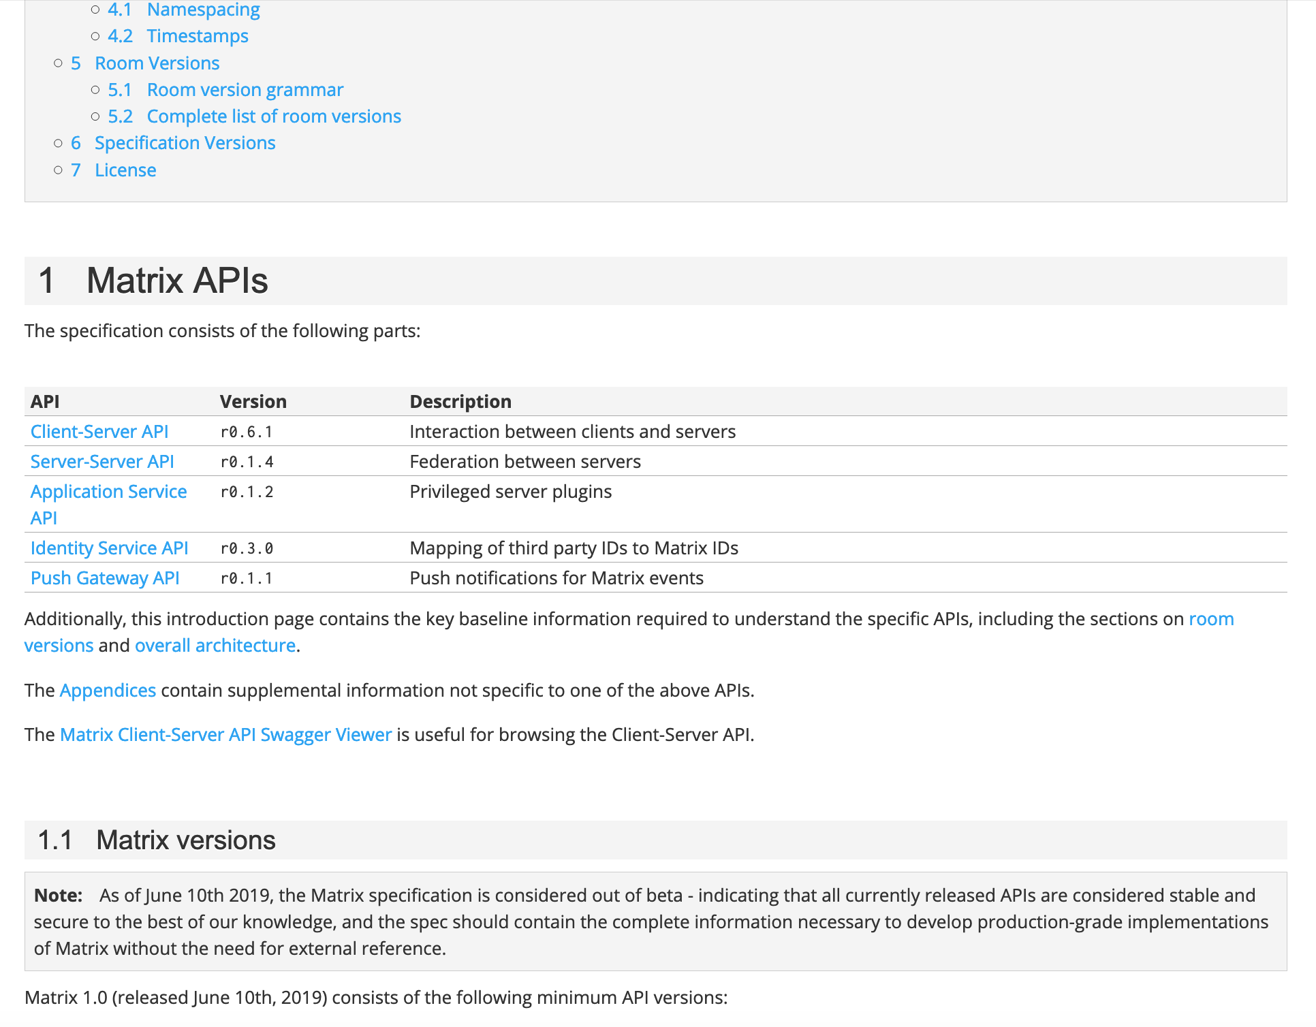The height and width of the screenshot is (1027, 1316).
Task: Navigate to the Namespacing section
Action: tap(203, 10)
